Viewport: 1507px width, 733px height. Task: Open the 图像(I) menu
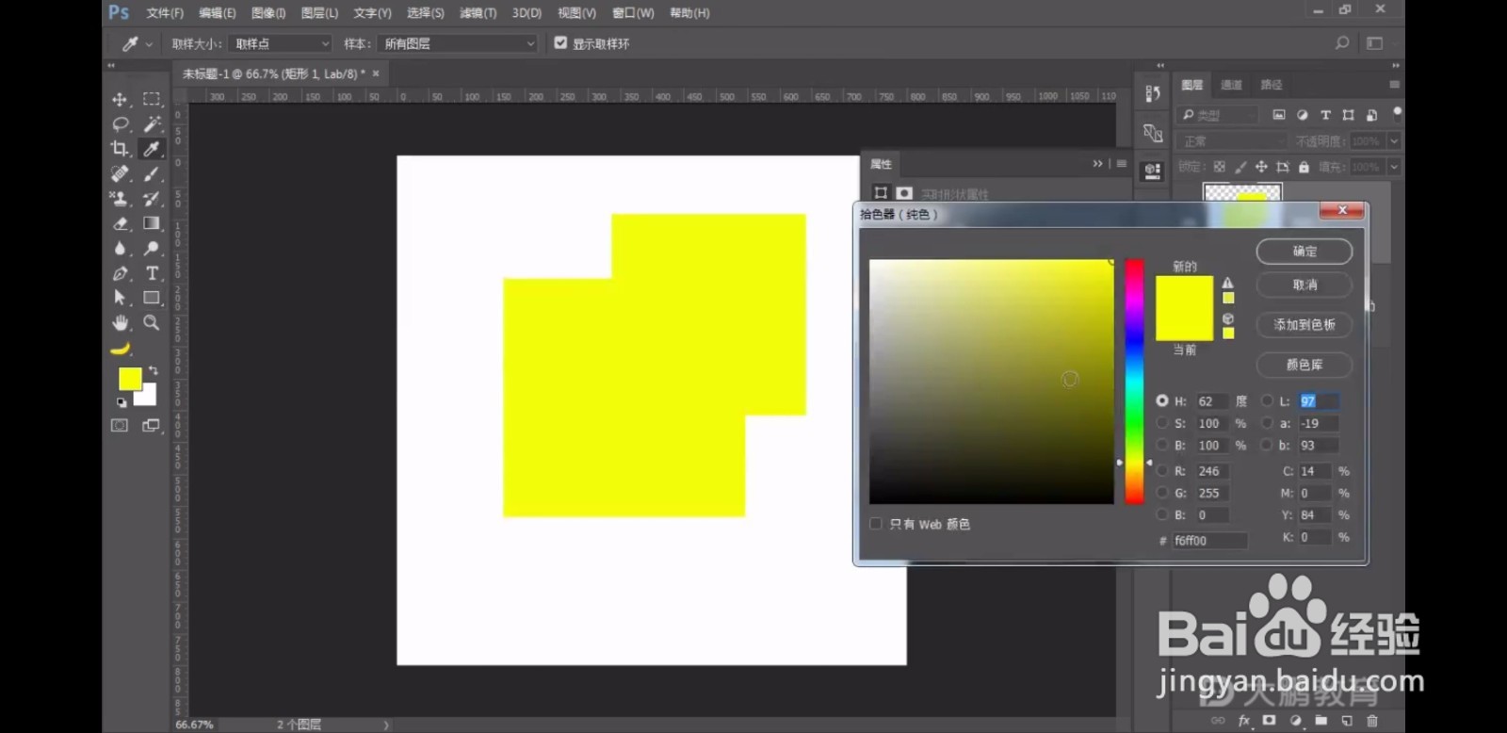(x=268, y=13)
